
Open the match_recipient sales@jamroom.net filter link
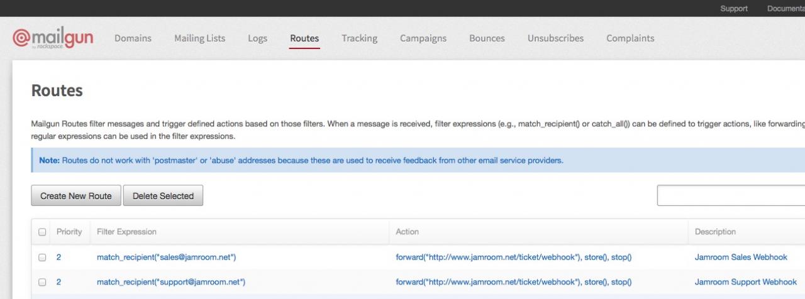(x=166, y=258)
